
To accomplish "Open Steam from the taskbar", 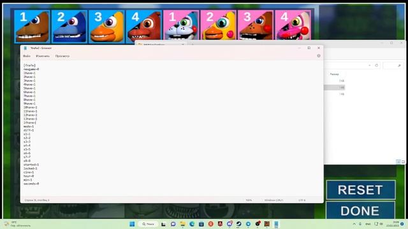I will pos(238,224).
